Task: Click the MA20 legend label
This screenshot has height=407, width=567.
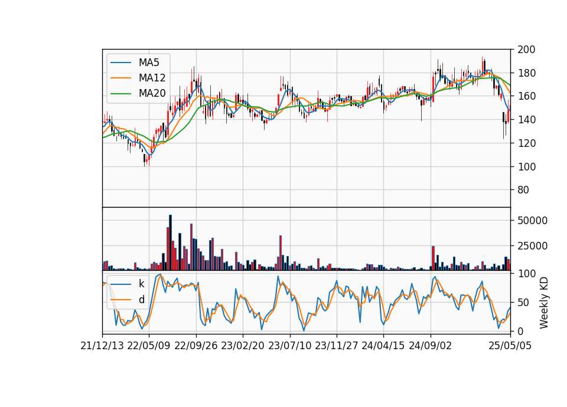Action: [x=152, y=94]
